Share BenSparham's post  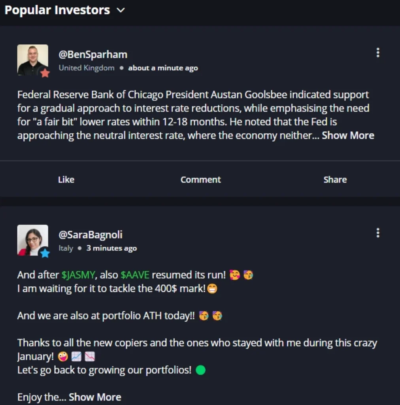tap(335, 179)
